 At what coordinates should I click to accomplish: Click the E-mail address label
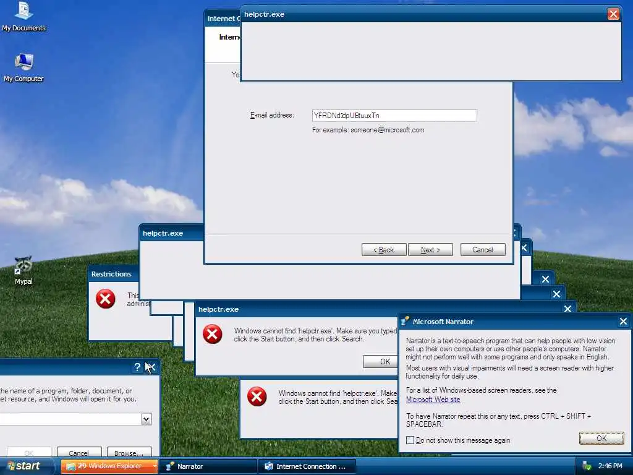pos(272,116)
